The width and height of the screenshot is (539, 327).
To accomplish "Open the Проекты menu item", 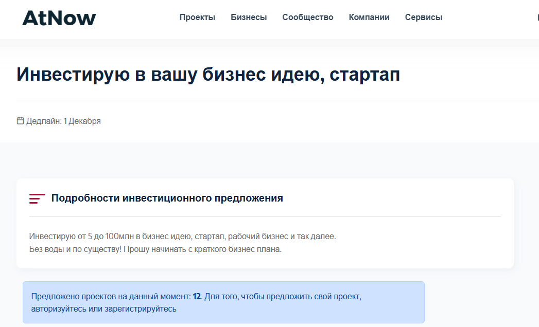I will click(x=197, y=17).
